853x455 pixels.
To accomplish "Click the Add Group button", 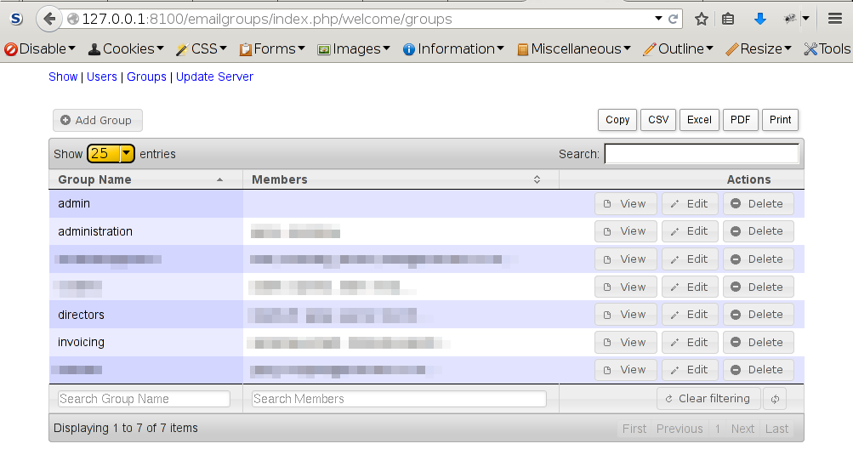I will point(98,120).
